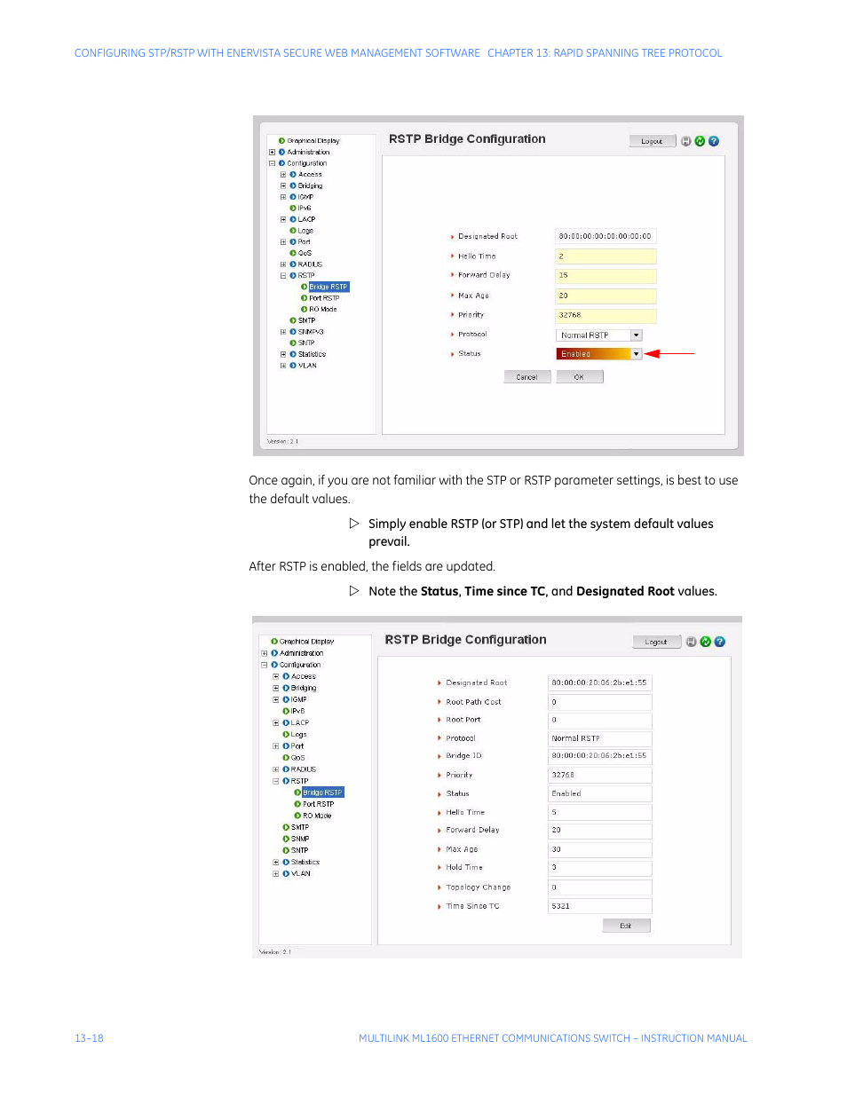The width and height of the screenshot is (847, 1096).
Task: Click the Forward Delay field containing 15
Action: (606, 276)
